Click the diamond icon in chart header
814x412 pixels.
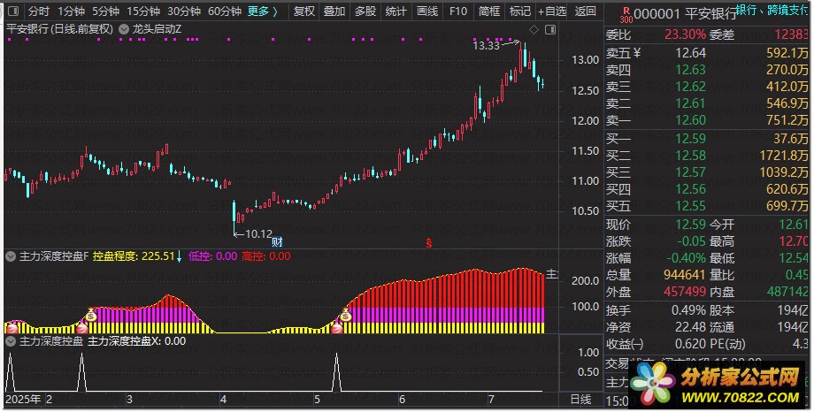point(534,29)
